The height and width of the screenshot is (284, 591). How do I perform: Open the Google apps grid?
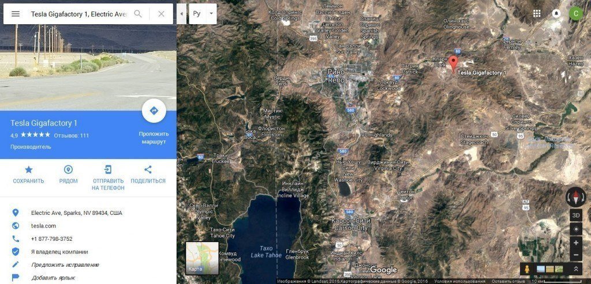coord(537,14)
